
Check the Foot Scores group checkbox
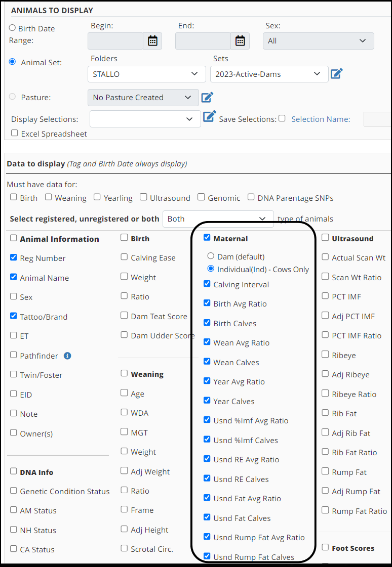325,547
